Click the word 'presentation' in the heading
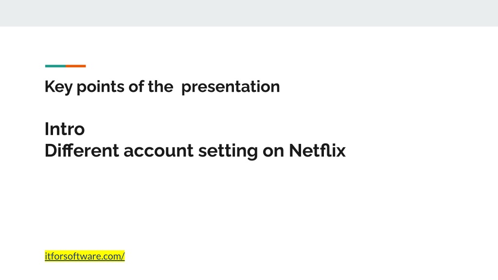Image resolution: width=498 pixels, height=280 pixels. [231, 87]
